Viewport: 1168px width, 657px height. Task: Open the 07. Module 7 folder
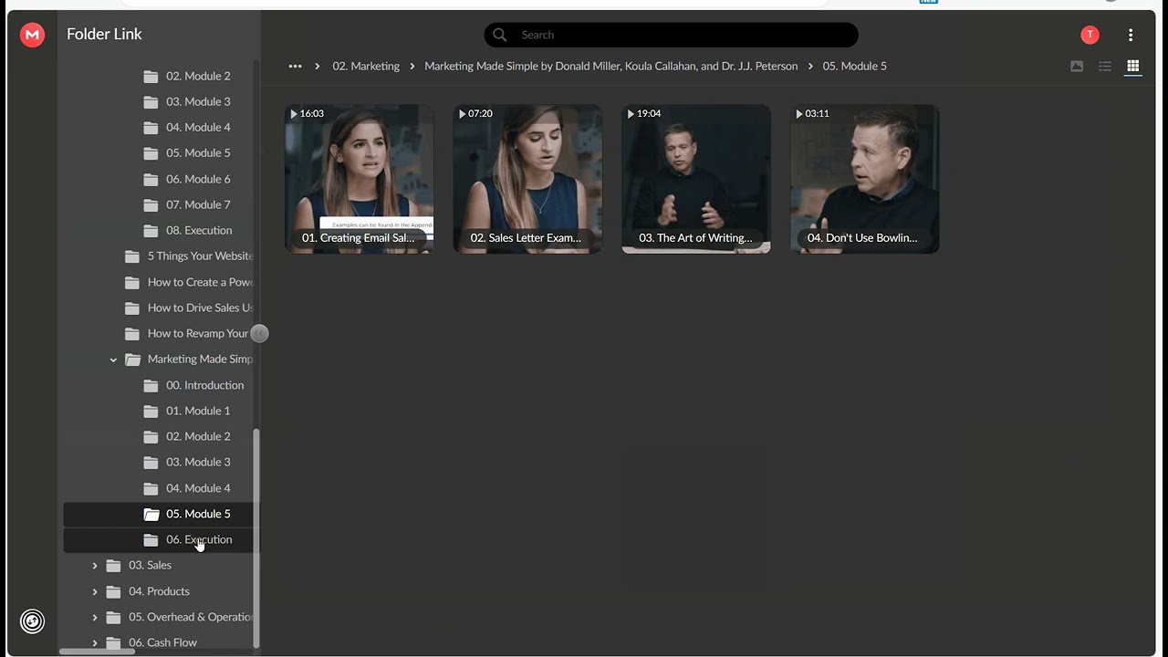198,204
